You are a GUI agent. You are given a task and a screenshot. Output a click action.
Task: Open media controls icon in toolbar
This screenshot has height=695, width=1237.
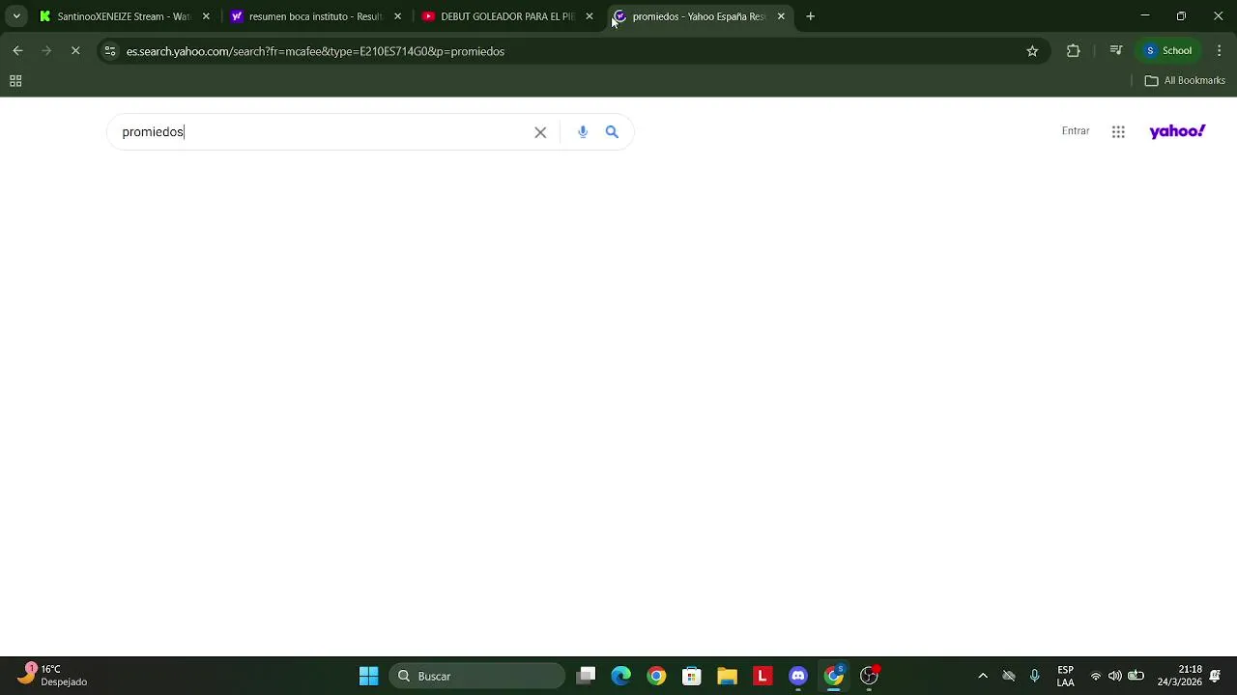[1116, 51]
